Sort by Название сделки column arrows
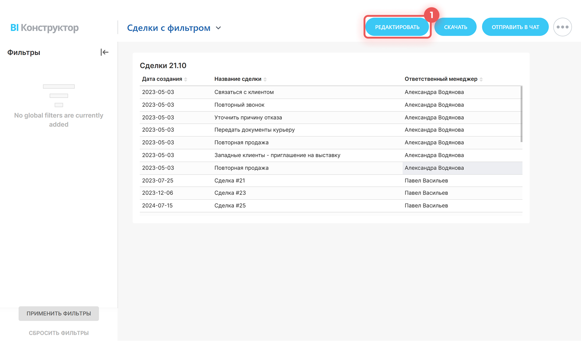581x341 pixels. [x=265, y=79]
